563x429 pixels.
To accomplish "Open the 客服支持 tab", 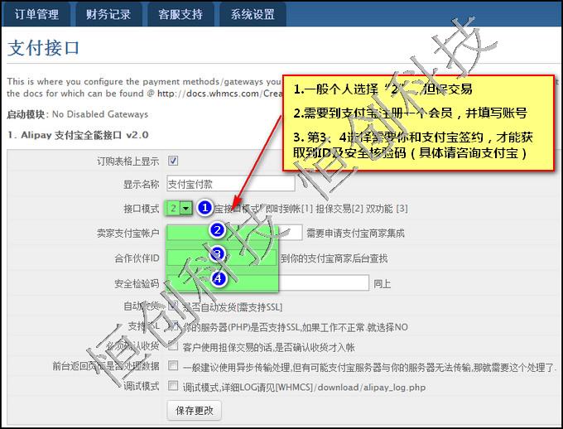I will point(180,14).
